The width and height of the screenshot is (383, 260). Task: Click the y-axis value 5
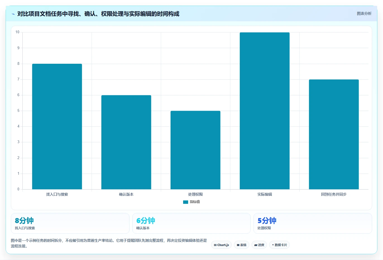(x=18, y=111)
